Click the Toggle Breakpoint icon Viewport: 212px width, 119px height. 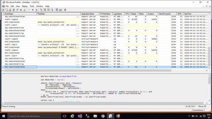(48, 10)
